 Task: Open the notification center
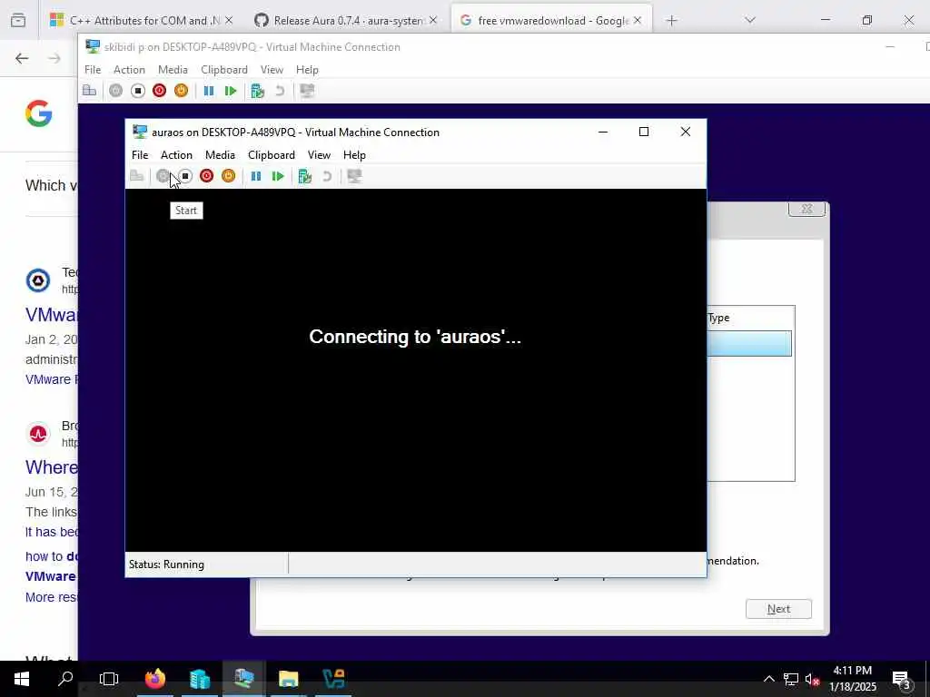click(902, 680)
